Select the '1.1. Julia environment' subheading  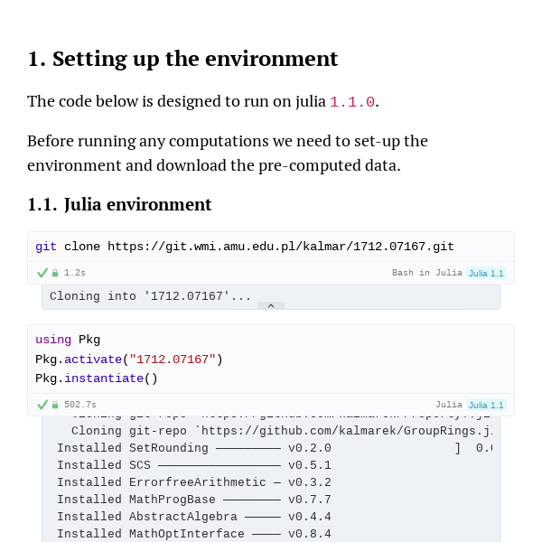point(119,204)
